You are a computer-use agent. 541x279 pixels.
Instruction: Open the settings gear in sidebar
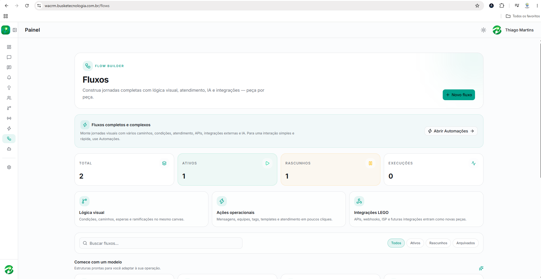[x=9, y=167]
